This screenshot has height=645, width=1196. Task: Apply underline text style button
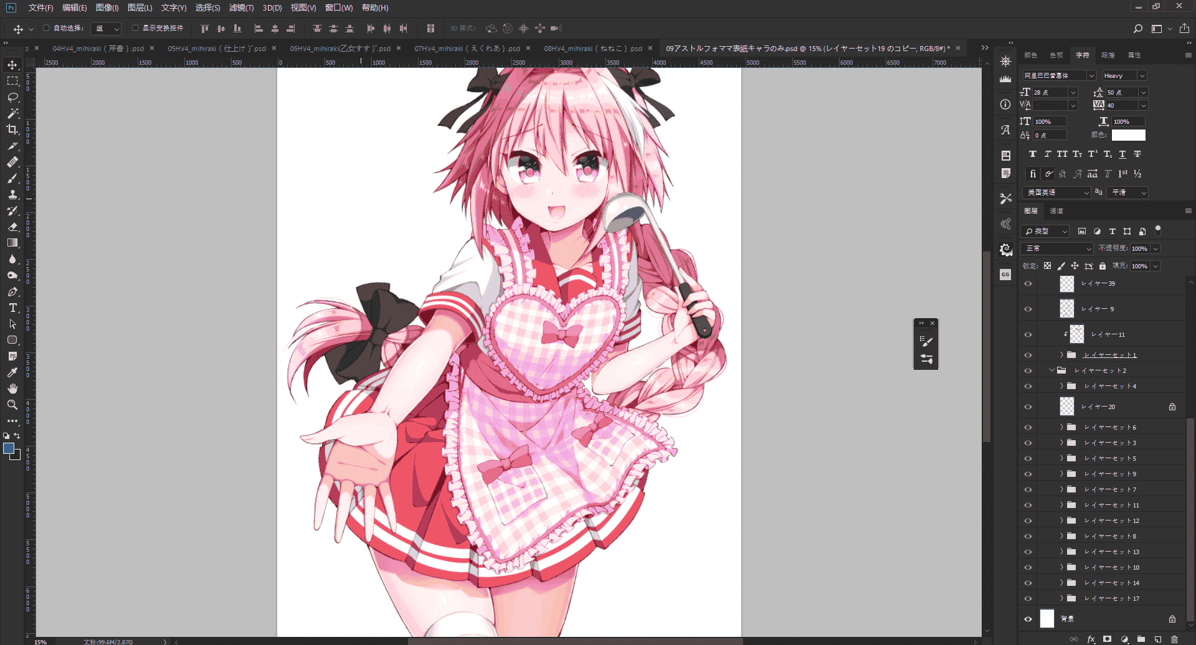coord(1122,154)
